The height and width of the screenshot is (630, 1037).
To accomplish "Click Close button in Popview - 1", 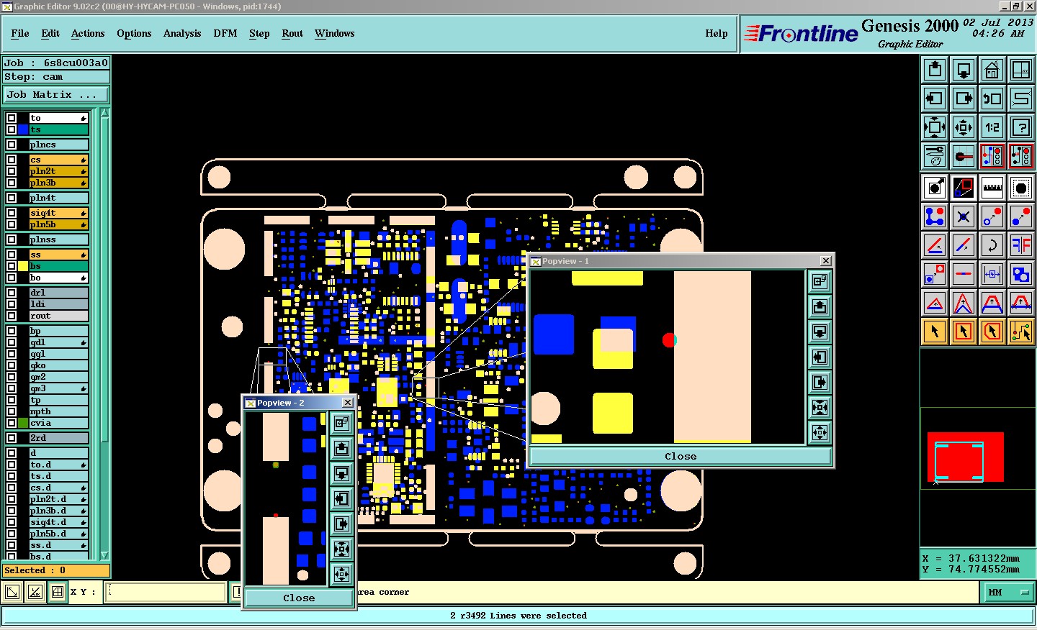I will [681, 456].
